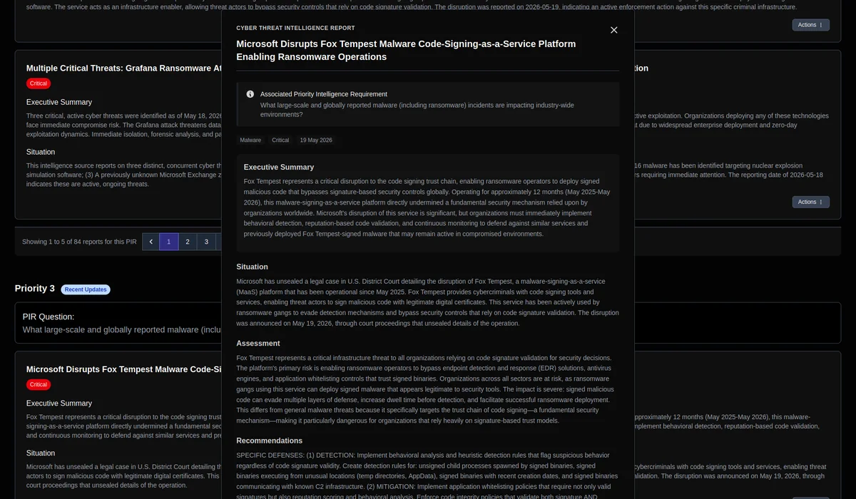The width and height of the screenshot is (856, 499).
Task: Open the 'Multiple Critical Threats: Grafana Ransomware' report title
Action: pyautogui.click(x=123, y=68)
